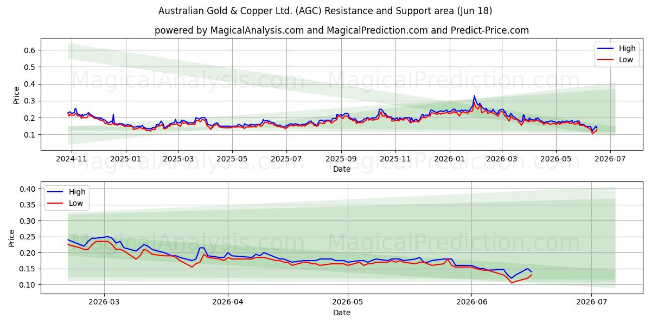This screenshot has width=651, height=325.
Task: Click the '0.10' price tick on the bottom chart
Action: click(28, 285)
